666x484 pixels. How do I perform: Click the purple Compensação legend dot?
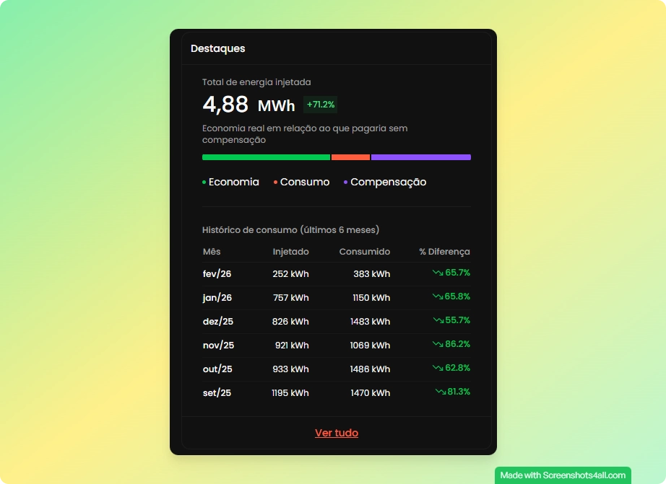coord(346,182)
